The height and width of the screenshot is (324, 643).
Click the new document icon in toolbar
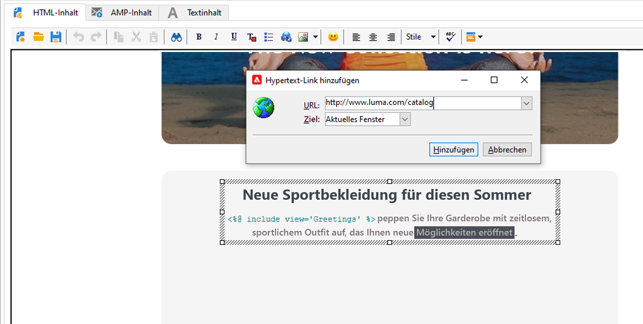[x=20, y=37]
